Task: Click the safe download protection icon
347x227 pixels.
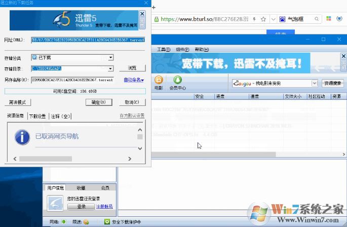Action: 107,221
